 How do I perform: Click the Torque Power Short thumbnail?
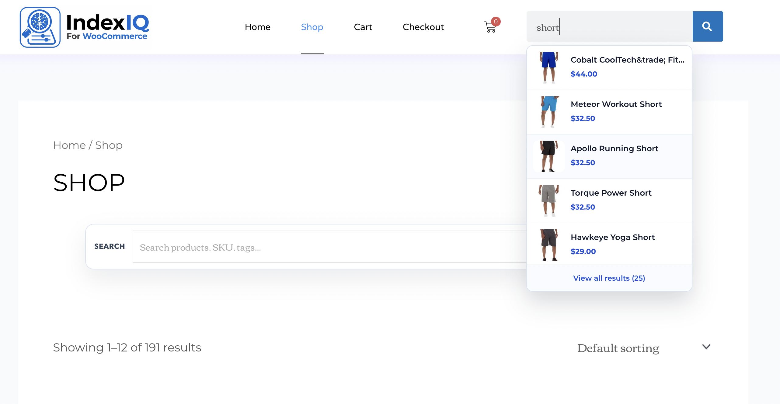pyautogui.click(x=549, y=200)
